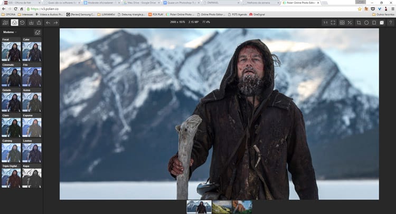Click the export/share photo icon
The height and width of the screenshot is (214, 396).
39,23
